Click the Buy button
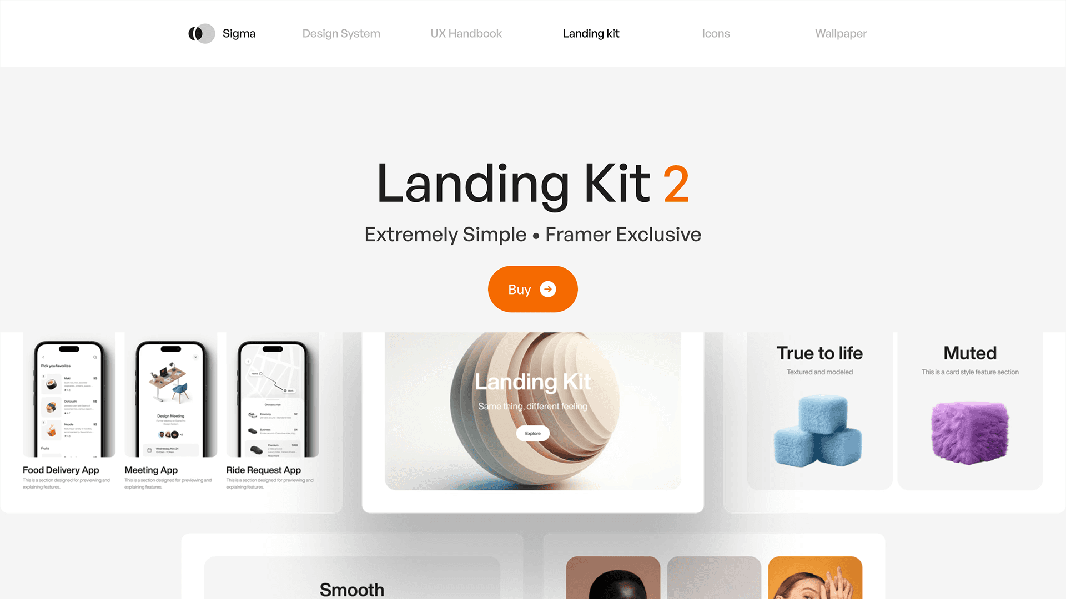This screenshot has height=599, width=1066. click(x=533, y=289)
